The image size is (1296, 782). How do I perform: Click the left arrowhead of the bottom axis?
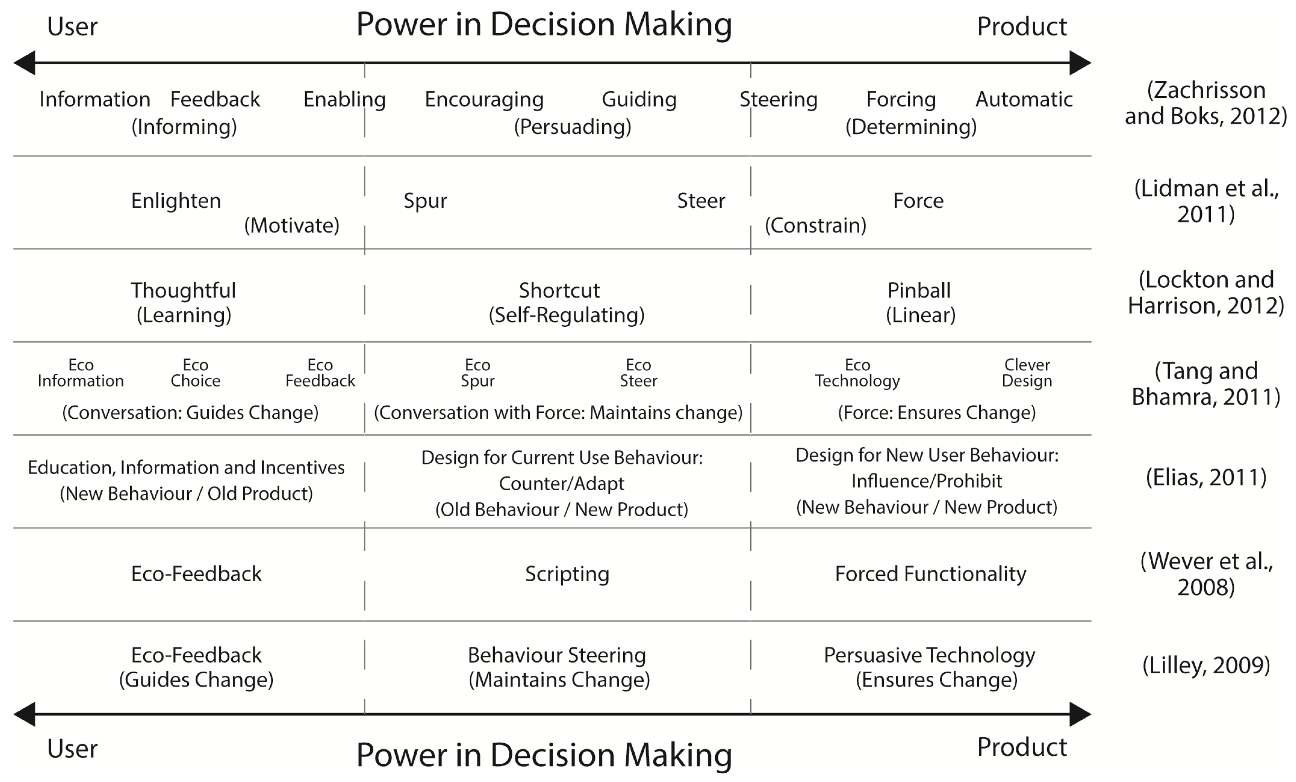(x=24, y=714)
